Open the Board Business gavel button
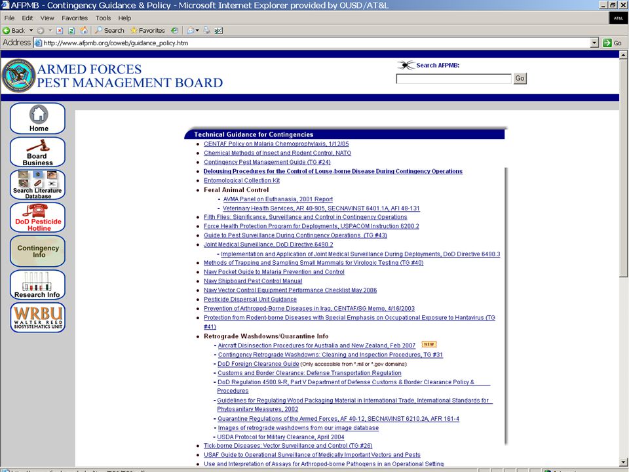This screenshot has width=629, height=472. pos(38,152)
